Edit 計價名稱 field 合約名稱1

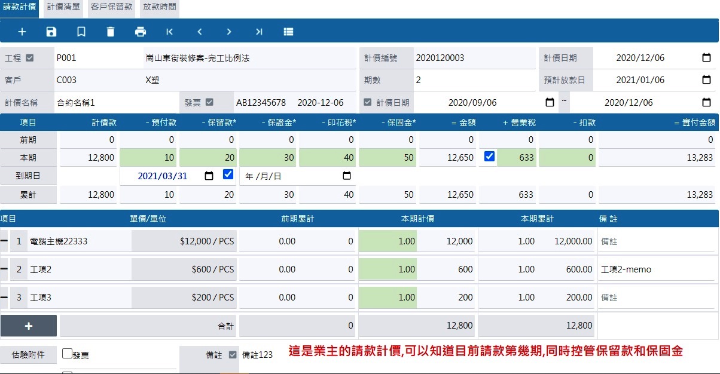115,102
